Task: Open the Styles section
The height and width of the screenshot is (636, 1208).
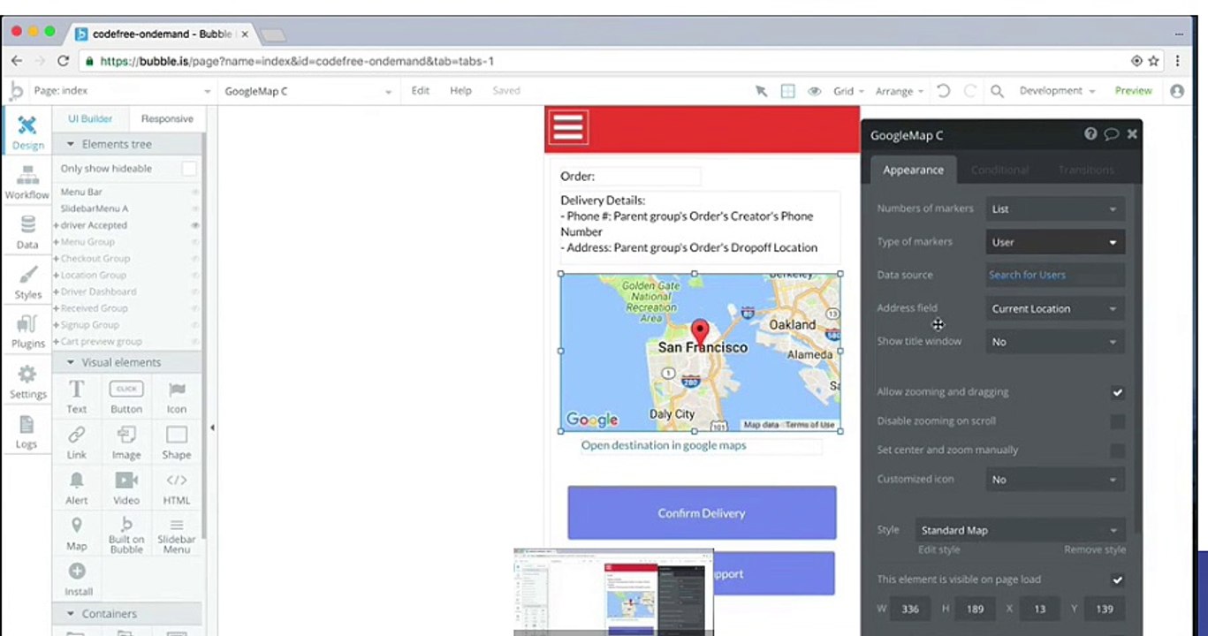Action: click(27, 282)
